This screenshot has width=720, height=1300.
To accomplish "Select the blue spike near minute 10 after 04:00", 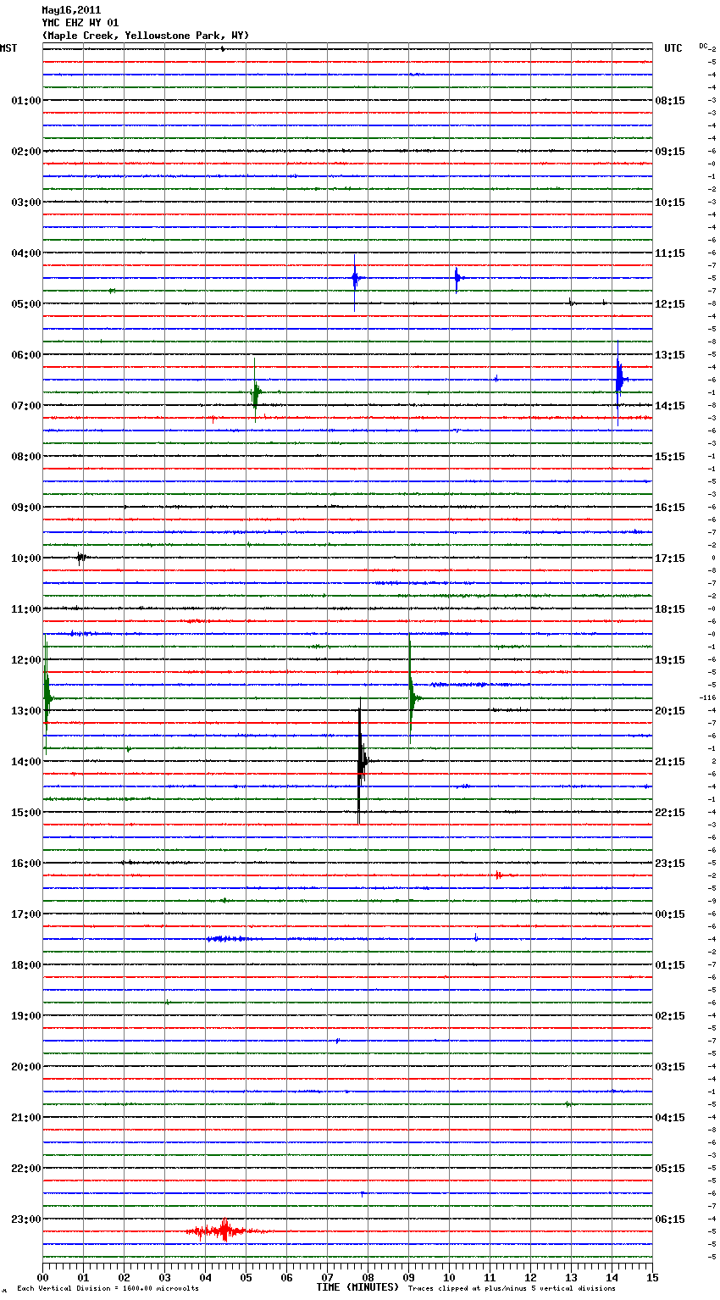I will [x=457, y=278].
